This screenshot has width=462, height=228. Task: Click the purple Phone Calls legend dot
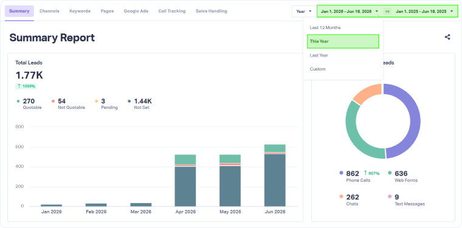coord(341,173)
